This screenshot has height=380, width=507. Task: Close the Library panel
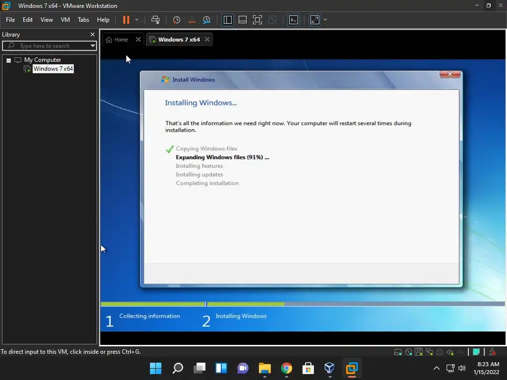point(93,34)
